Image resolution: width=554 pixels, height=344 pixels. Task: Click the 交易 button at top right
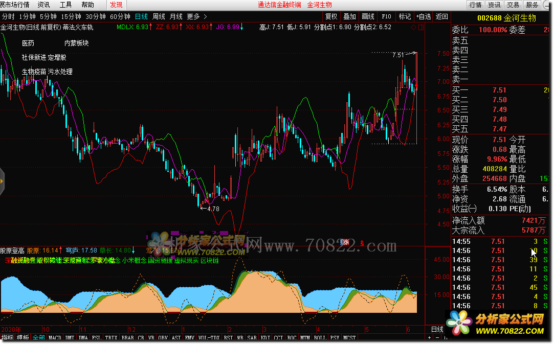tap(513, 5)
